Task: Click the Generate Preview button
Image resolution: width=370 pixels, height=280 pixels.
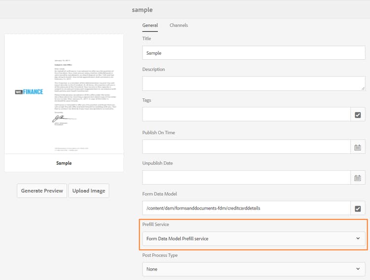Action: pyautogui.click(x=42, y=191)
